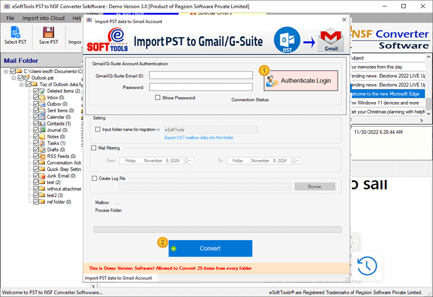This screenshot has height=297, width=433.
Task: Select 'Windows 11 devices and more' email row
Action: [x=388, y=103]
